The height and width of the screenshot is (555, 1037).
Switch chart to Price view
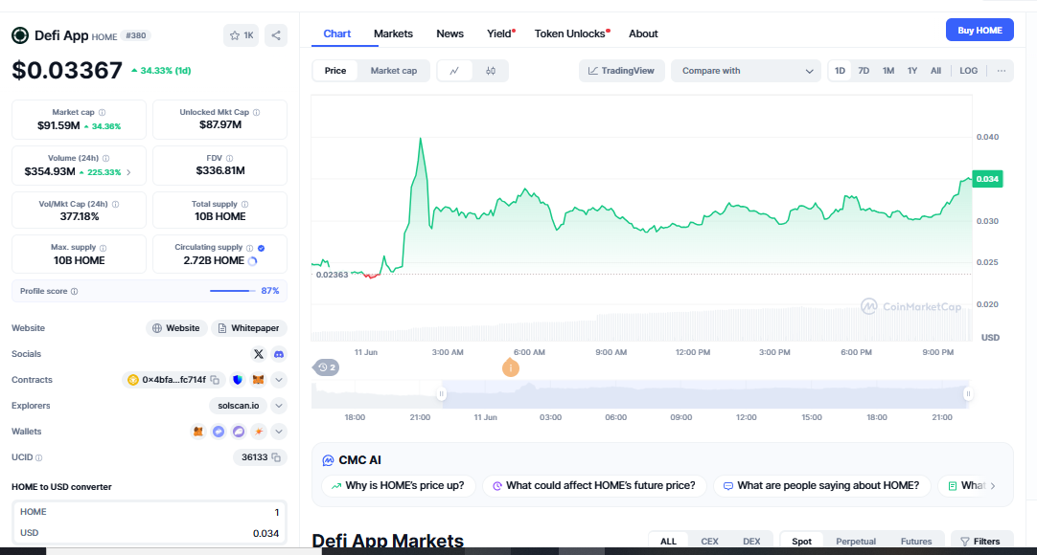tap(335, 71)
